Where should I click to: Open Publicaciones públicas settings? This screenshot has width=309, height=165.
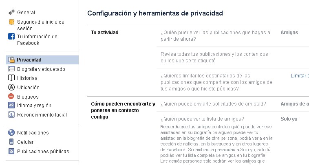tap(43, 152)
